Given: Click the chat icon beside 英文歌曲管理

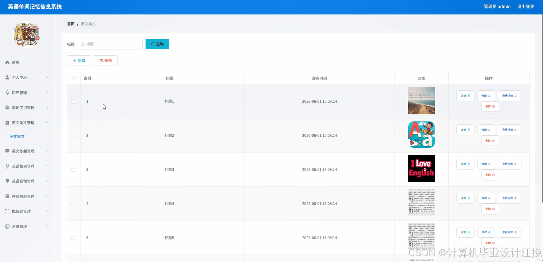Looking at the screenshot, I should coord(7,151).
